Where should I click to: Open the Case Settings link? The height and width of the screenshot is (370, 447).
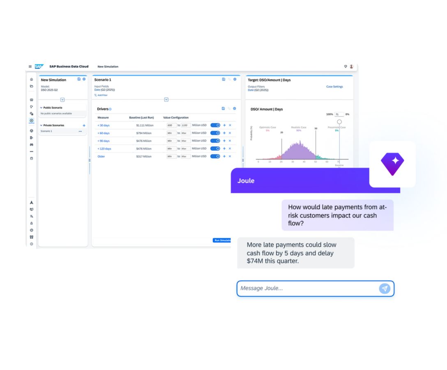coord(334,87)
